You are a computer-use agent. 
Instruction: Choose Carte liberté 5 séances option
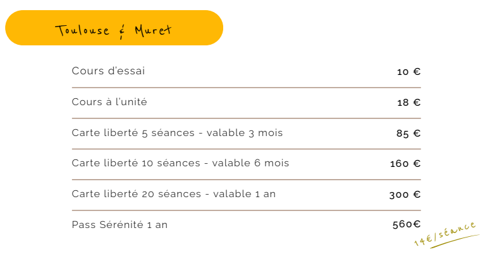pos(177,133)
